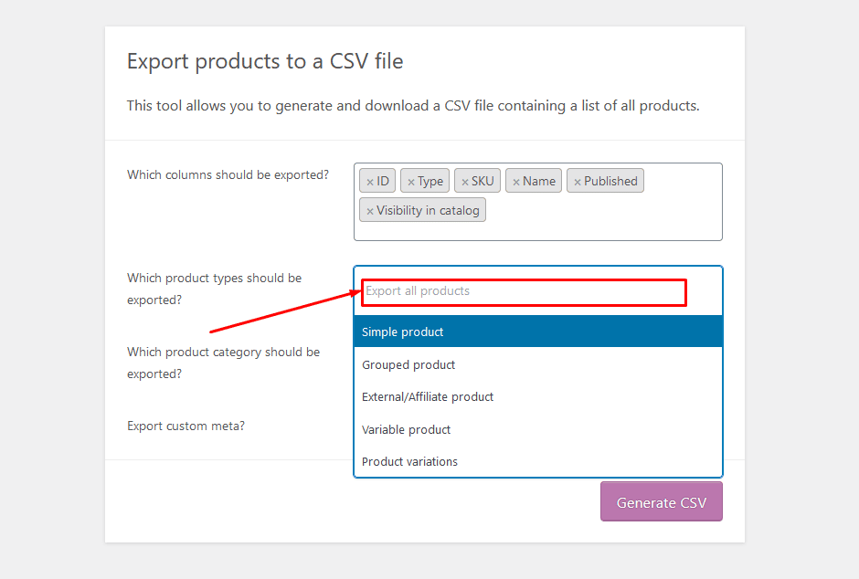This screenshot has height=579, width=859.
Task: Open the Export all products input field
Action: 524,291
